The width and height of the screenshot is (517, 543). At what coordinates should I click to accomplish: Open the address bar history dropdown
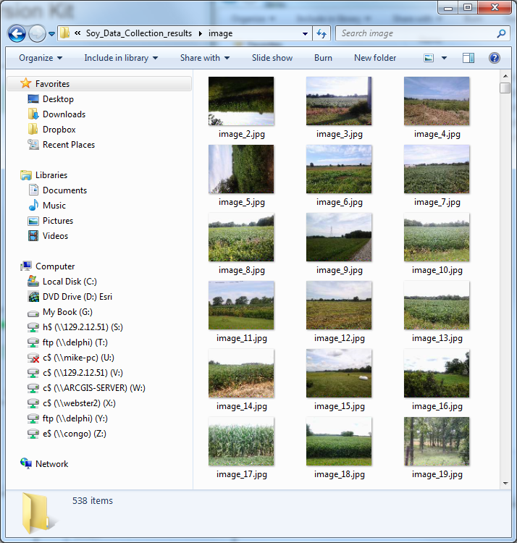tap(305, 33)
